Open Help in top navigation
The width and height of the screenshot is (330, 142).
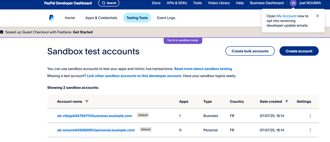(x=240, y=3)
